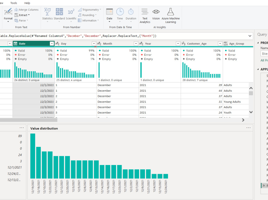Open the Tools menu
The image size is (268, 200).
[x=14, y=3]
